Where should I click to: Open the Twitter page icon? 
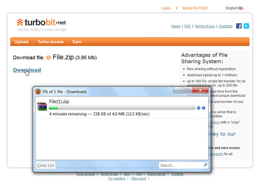[246, 26]
